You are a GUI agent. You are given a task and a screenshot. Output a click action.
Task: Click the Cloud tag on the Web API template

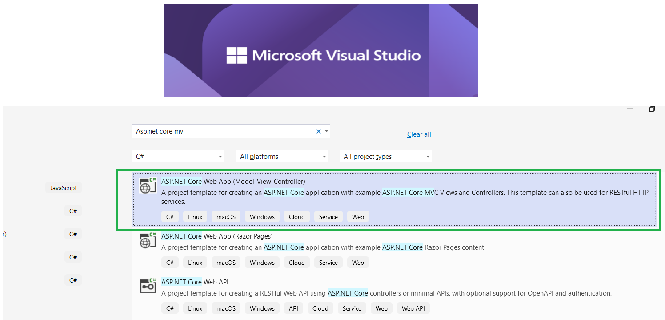click(320, 308)
